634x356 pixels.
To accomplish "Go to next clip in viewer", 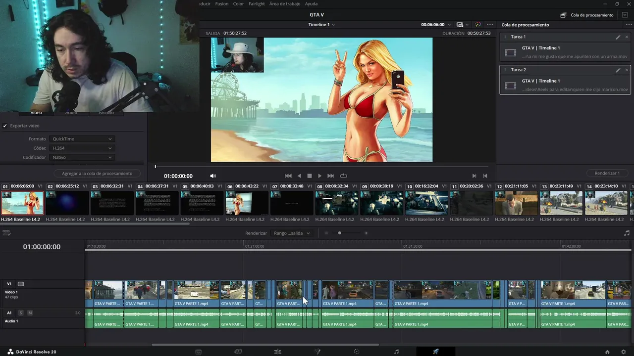I will click(475, 176).
